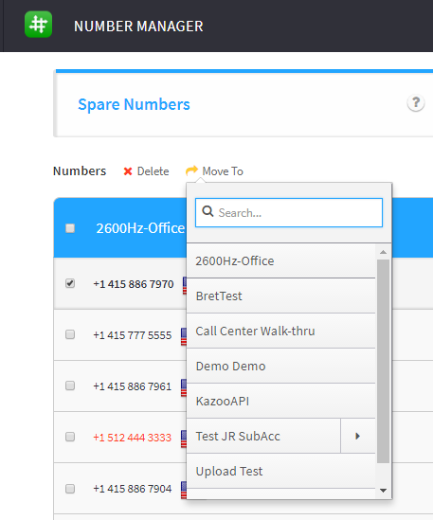Tick the 2600Hz-Office select-all checkbox
This screenshot has height=520, width=433.
(70, 228)
